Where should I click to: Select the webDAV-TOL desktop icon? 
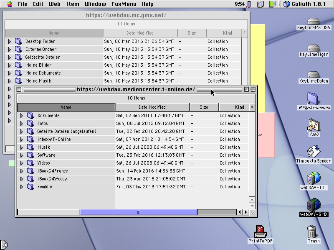[314, 178]
